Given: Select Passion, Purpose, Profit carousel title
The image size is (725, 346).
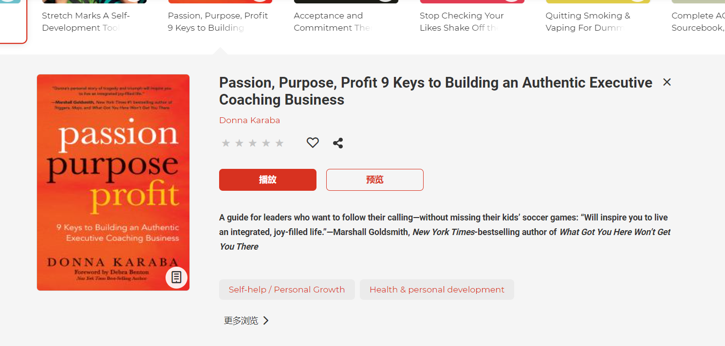Looking at the screenshot, I should (218, 22).
